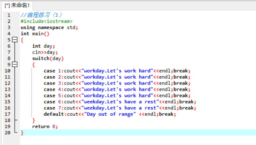Click the closing brace on line 20

(22, 133)
